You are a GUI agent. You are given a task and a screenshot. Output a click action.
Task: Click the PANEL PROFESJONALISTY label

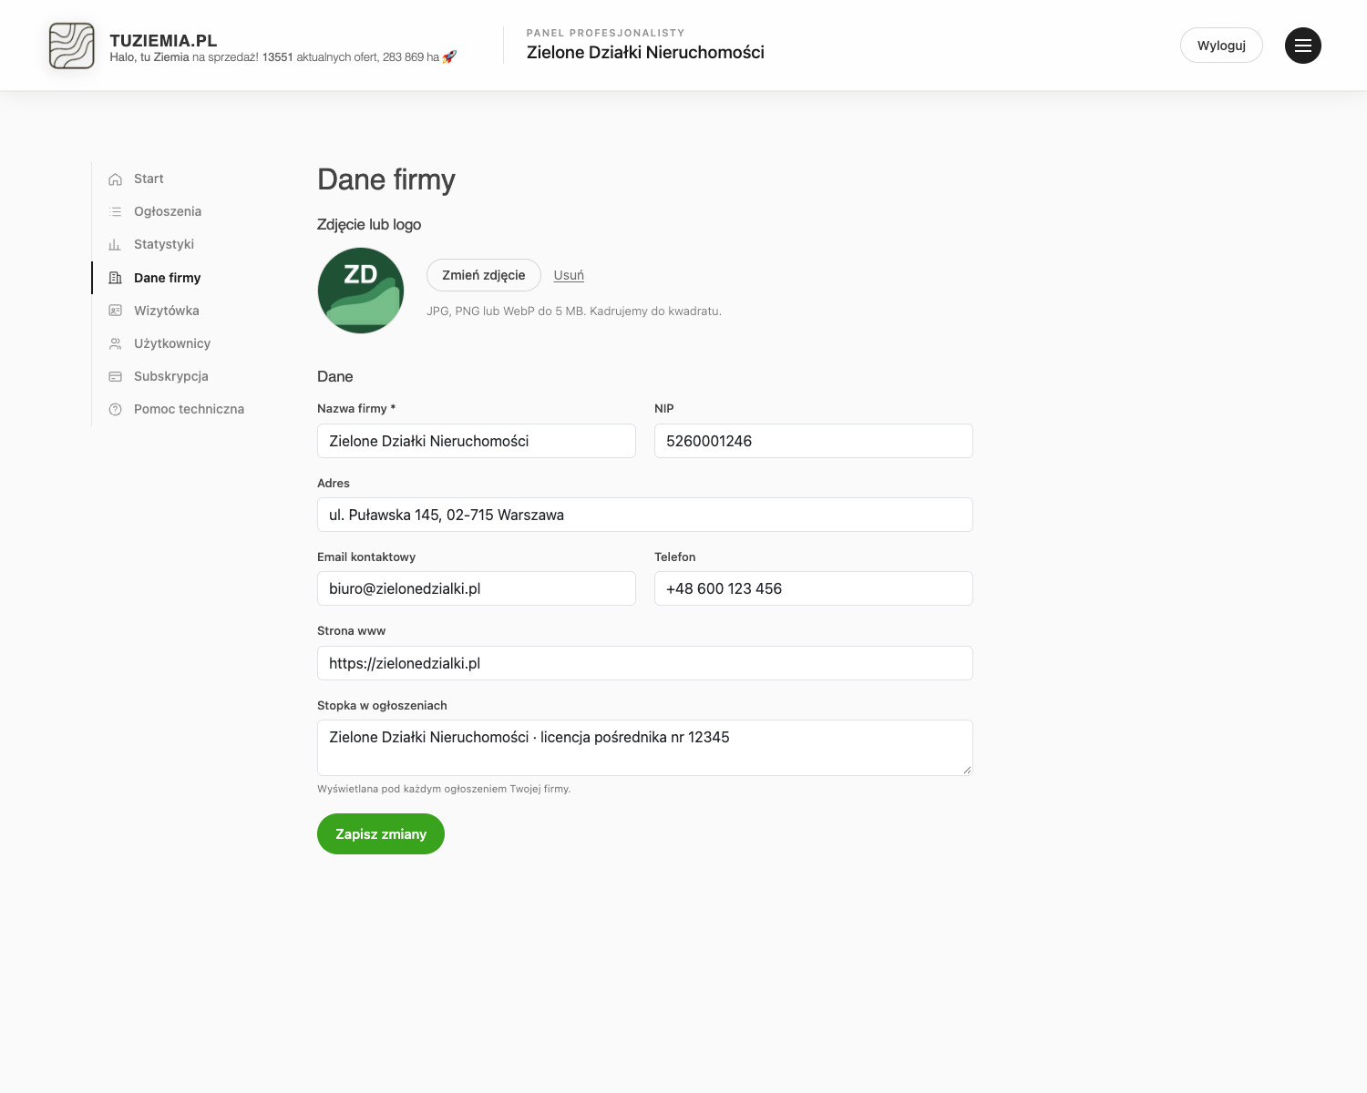tap(605, 33)
